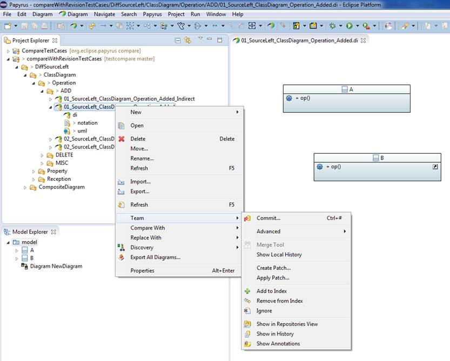Viewport: 450px width, 361px height.
Task: Select the Reception folder
Action: (x=59, y=179)
